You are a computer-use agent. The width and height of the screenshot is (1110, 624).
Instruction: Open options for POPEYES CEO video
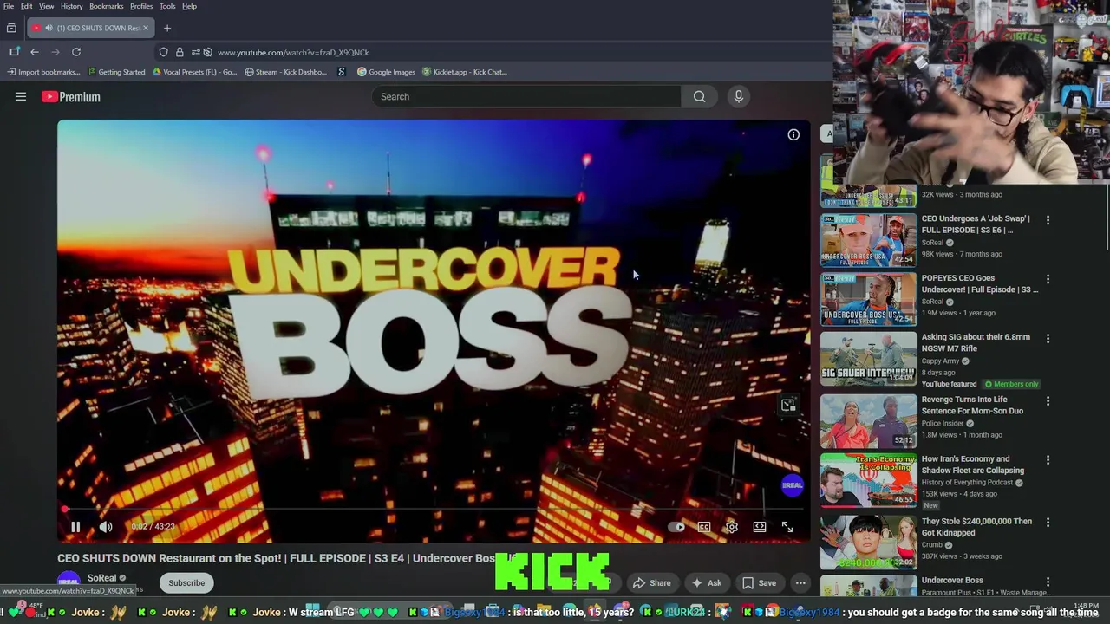[x=1048, y=279]
